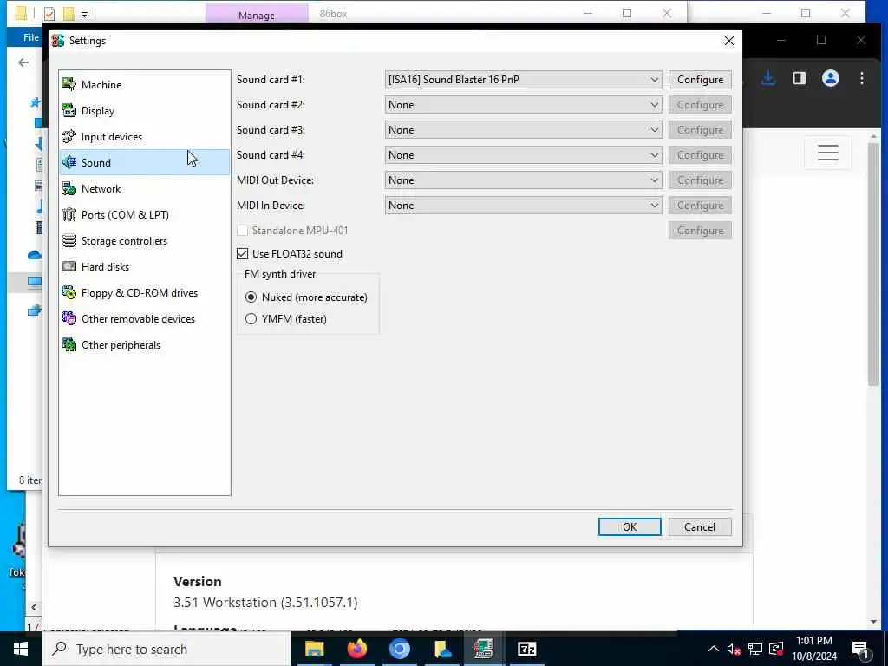Open 7-Zip from the taskbar

(526, 649)
